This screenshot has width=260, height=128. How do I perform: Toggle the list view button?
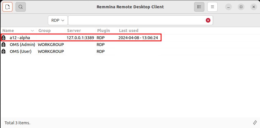click(x=199, y=7)
